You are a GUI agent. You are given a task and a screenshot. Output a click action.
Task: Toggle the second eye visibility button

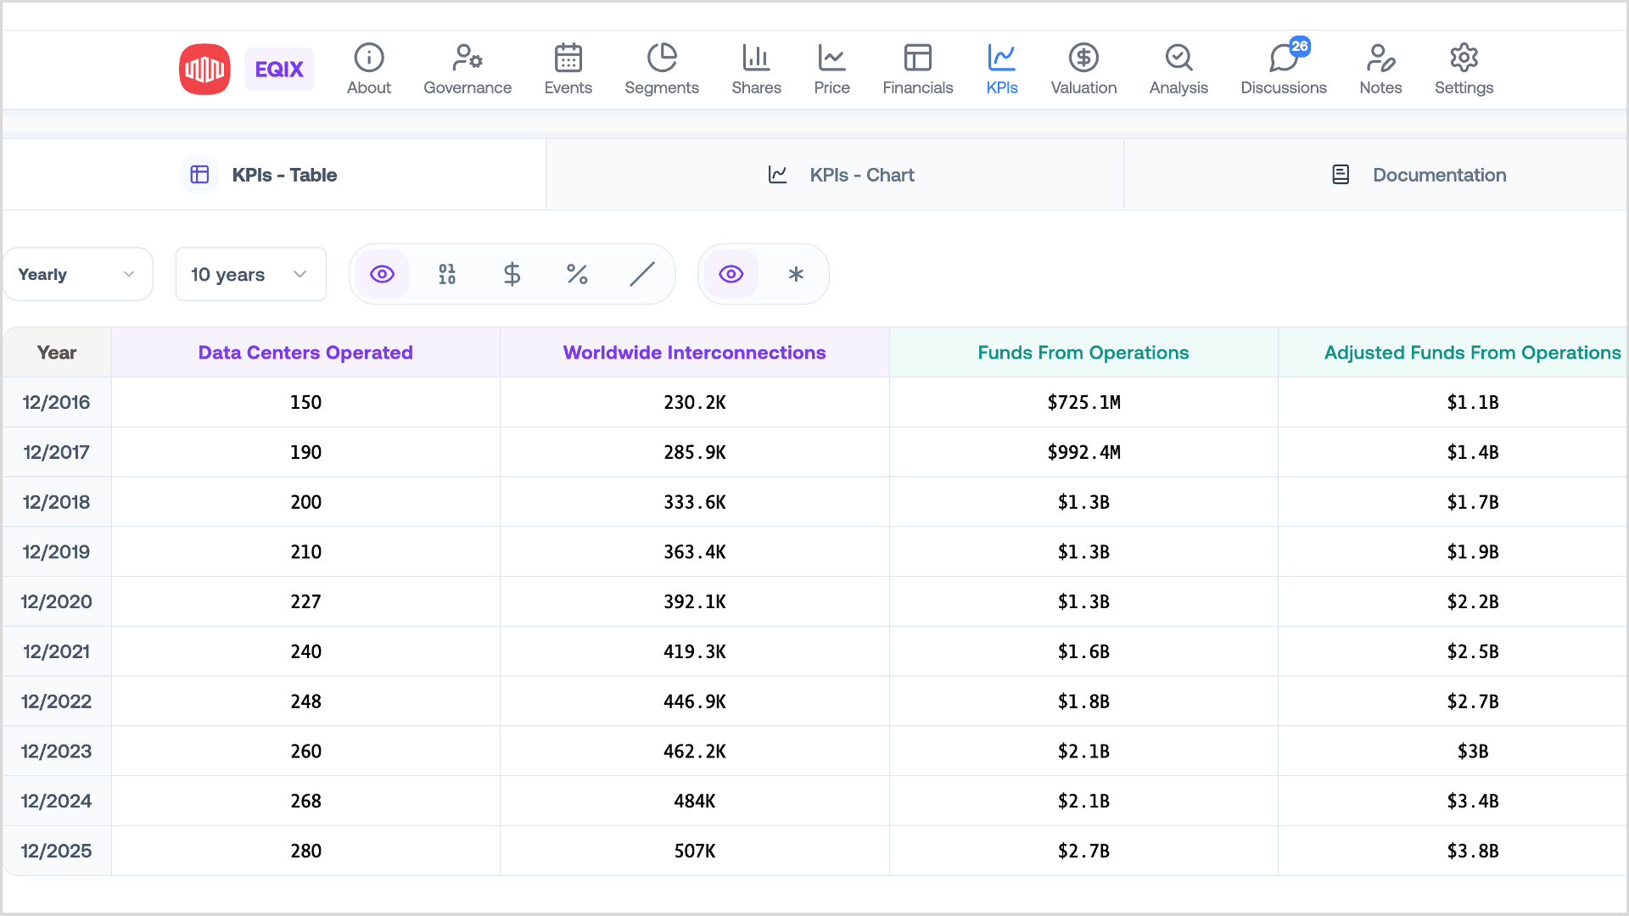coord(731,274)
